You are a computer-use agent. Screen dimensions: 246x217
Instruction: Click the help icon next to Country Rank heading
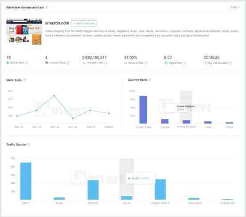149,80
